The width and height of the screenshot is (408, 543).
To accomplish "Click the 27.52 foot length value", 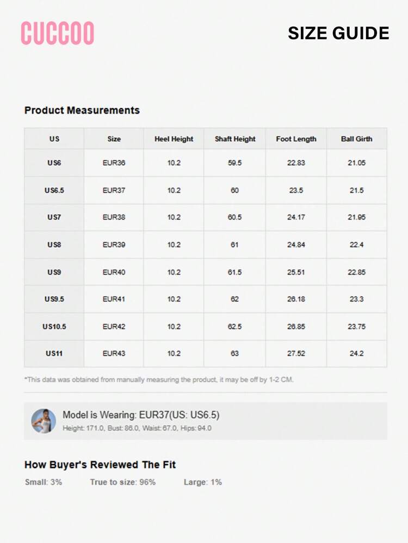I will [x=296, y=353].
